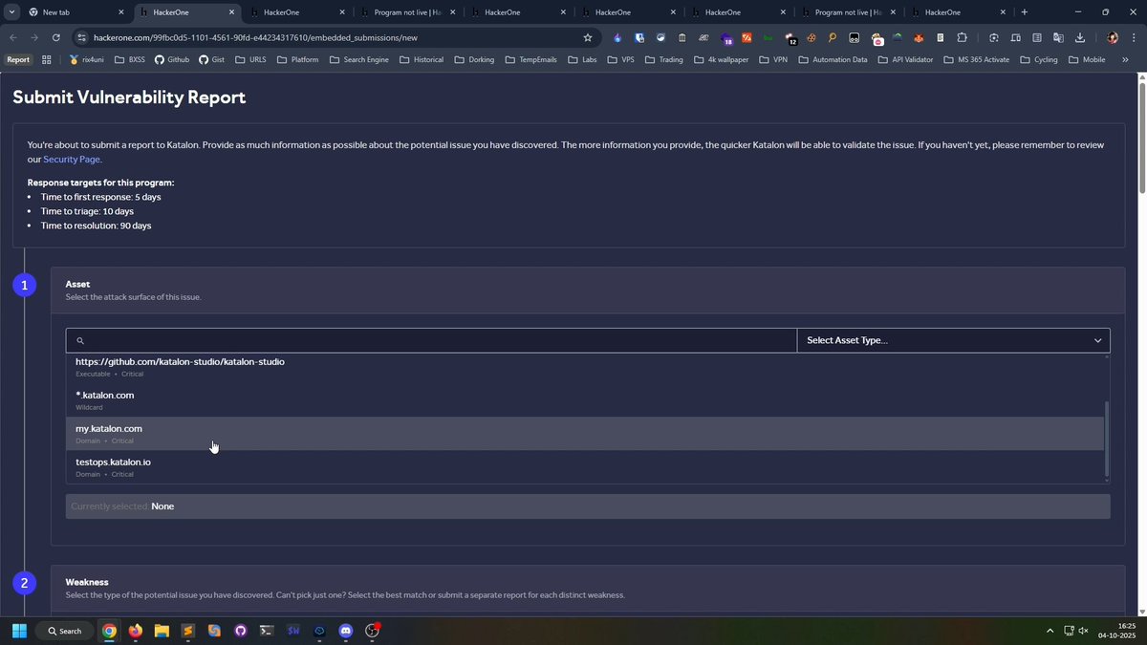
Task: Bookmark this page with the star icon
Action: click(x=588, y=37)
